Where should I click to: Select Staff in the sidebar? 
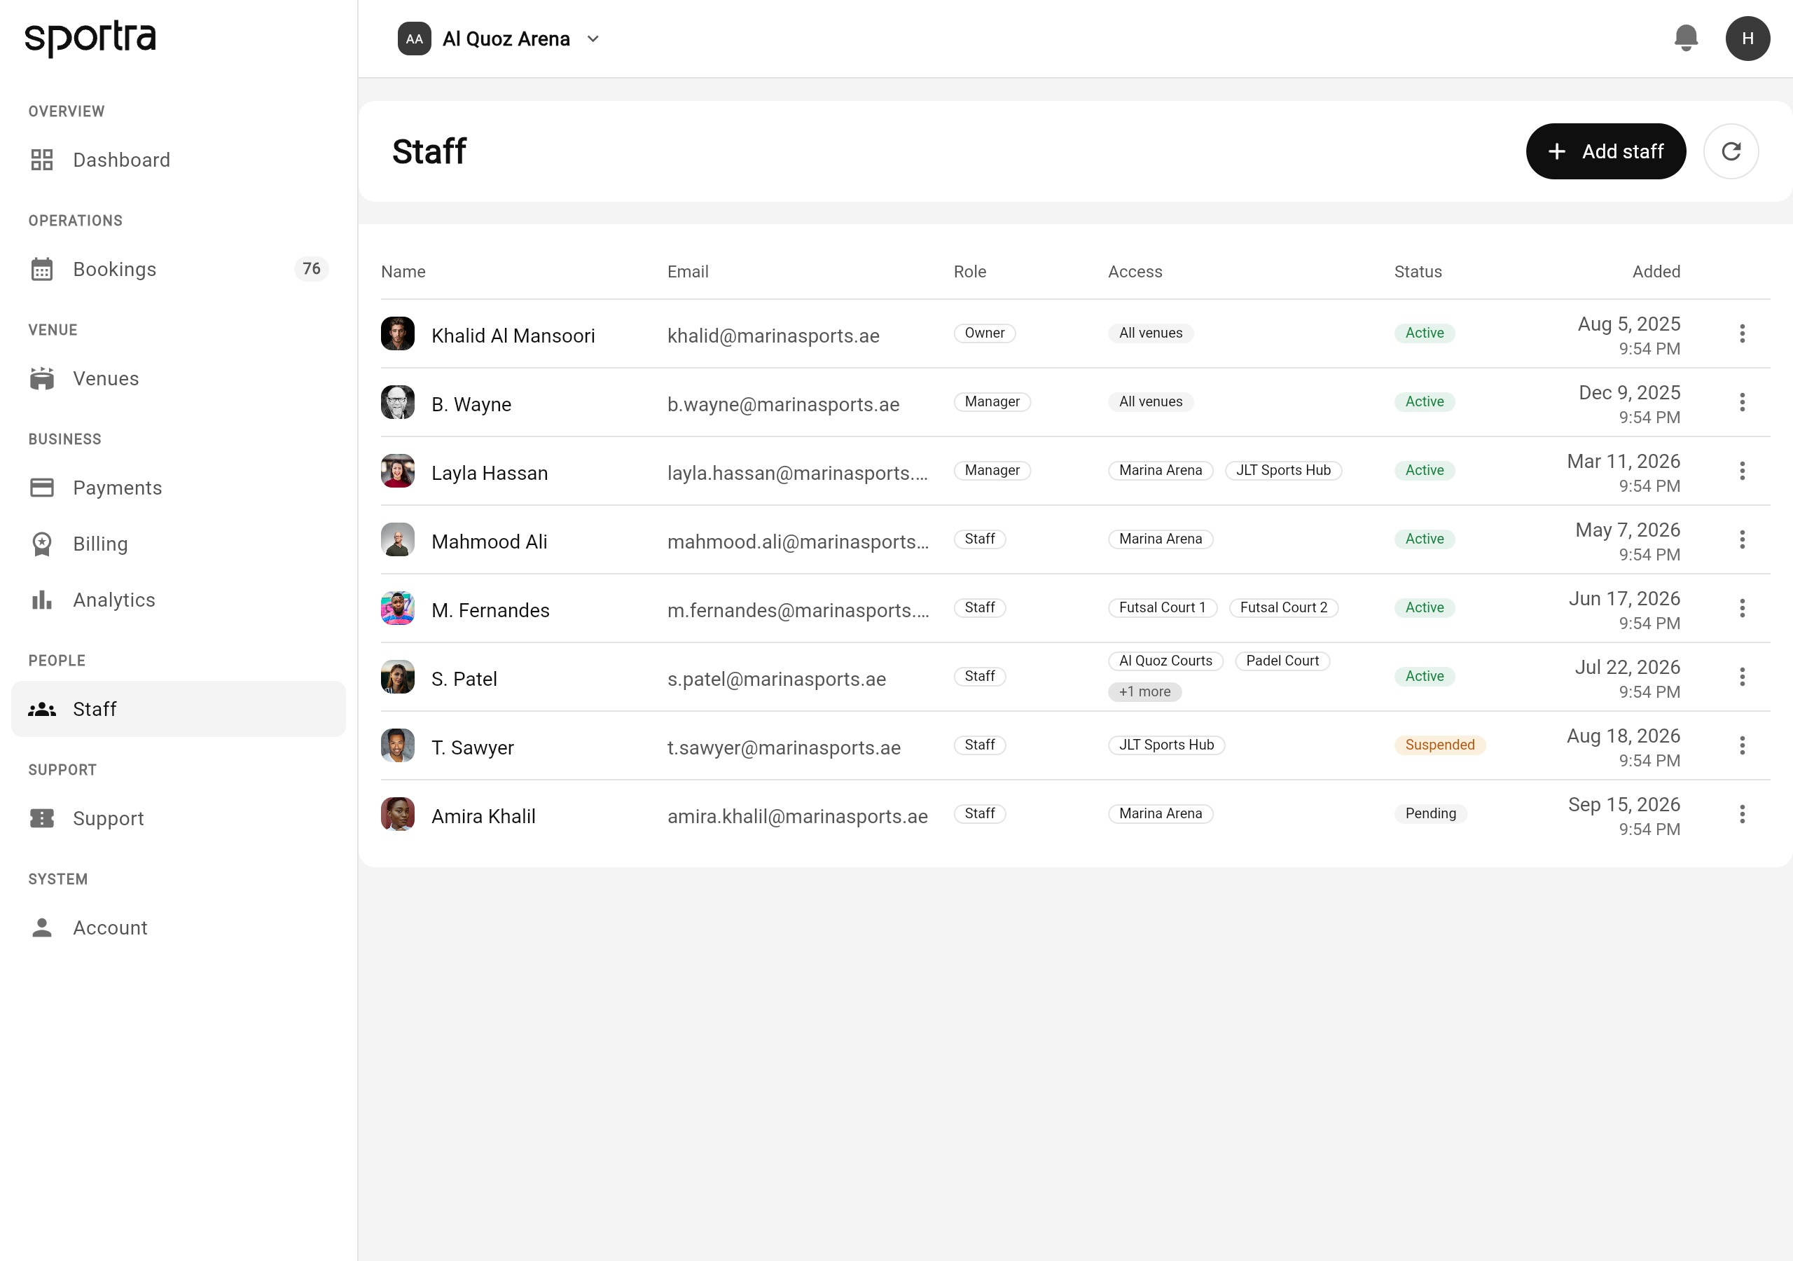point(178,710)
